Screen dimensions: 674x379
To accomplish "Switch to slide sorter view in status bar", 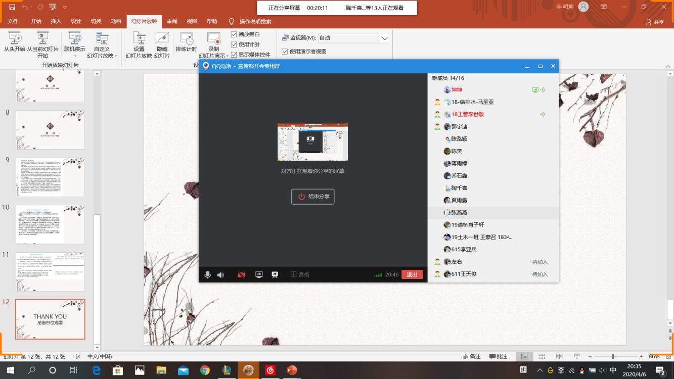I will tap(542, 356).
